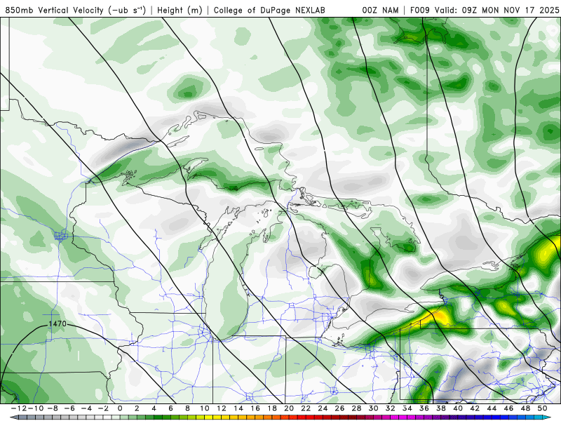Click the '28' color scale label

pyautogui.click(x=356, y=408)
